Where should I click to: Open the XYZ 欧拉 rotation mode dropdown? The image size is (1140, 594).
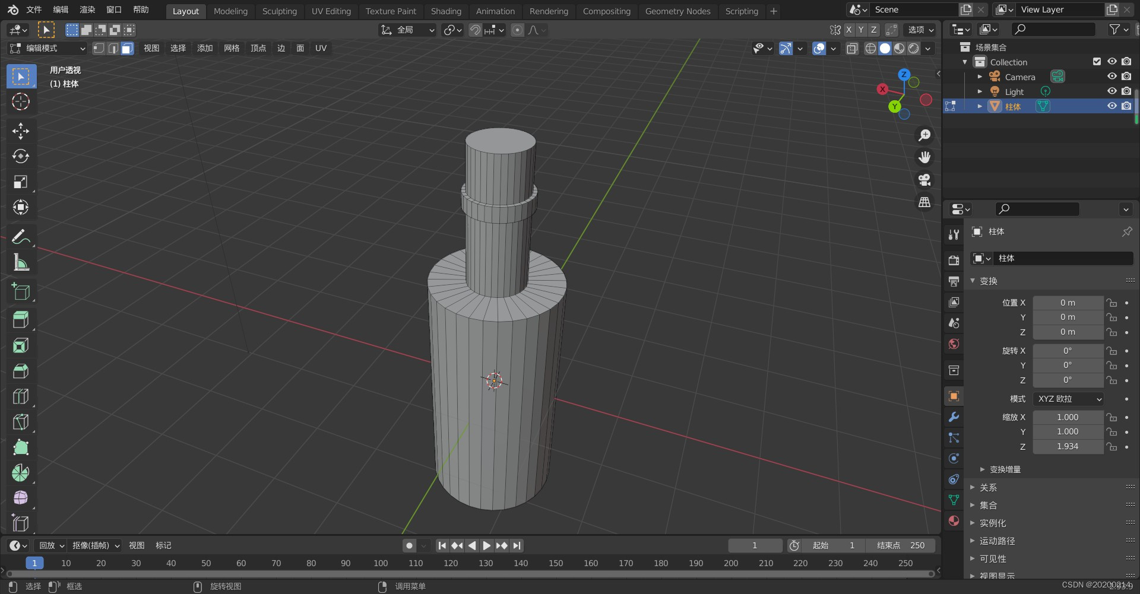coord(1069,399)
